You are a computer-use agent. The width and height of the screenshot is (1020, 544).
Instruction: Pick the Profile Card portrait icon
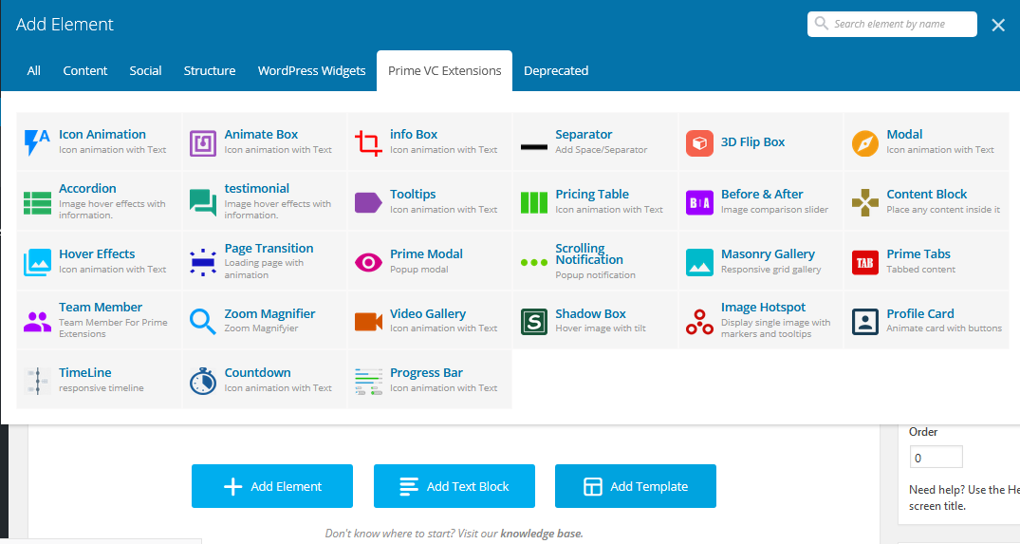click(865, 322)
